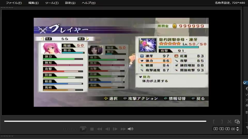
Task: Decrease timecode with the down arrow
Action: (237, 130)
